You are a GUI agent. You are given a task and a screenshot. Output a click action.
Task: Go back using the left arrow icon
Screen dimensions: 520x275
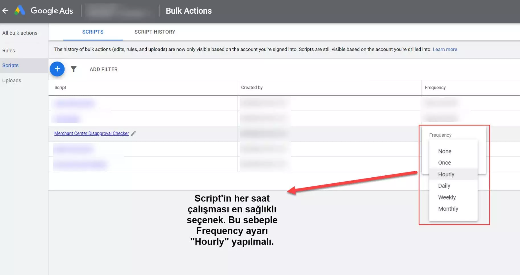[5, 11]
